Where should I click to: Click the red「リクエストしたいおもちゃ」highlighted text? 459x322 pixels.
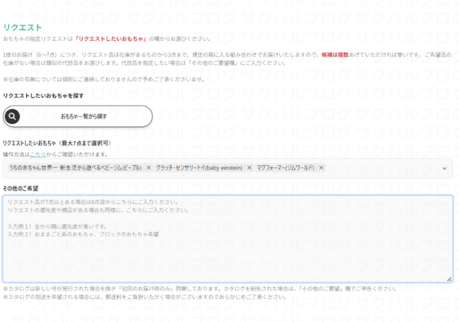click(x=110, y=39)
